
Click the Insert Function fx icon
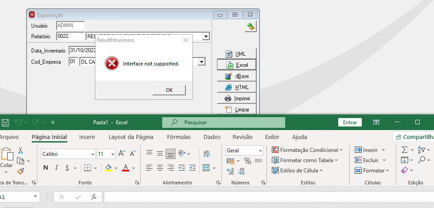click(x=94, y=197)
